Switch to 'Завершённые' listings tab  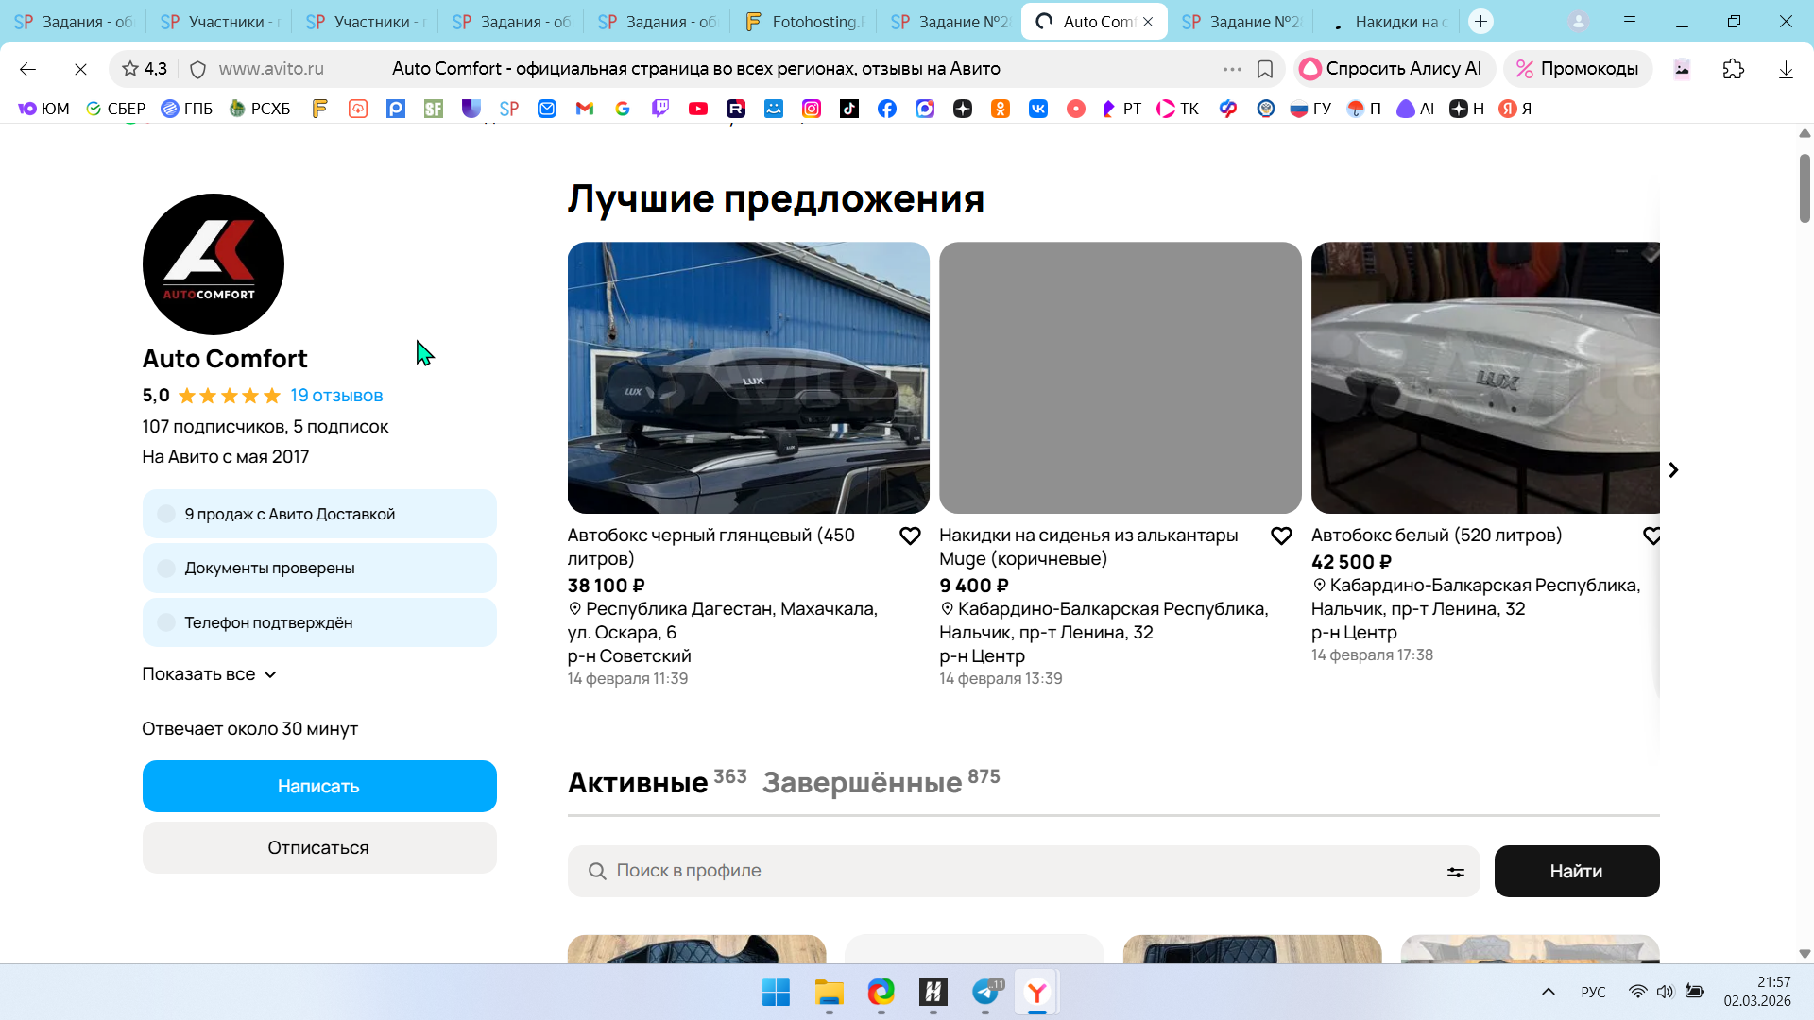(x=862, y=783)
